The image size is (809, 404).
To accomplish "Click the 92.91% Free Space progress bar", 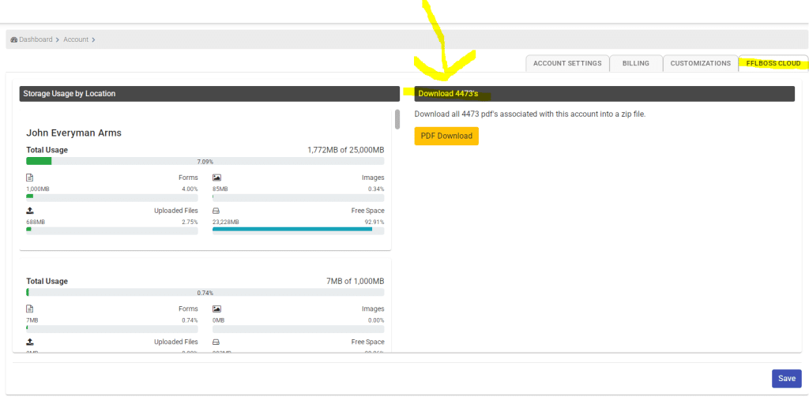I will [x=299, y=230].
